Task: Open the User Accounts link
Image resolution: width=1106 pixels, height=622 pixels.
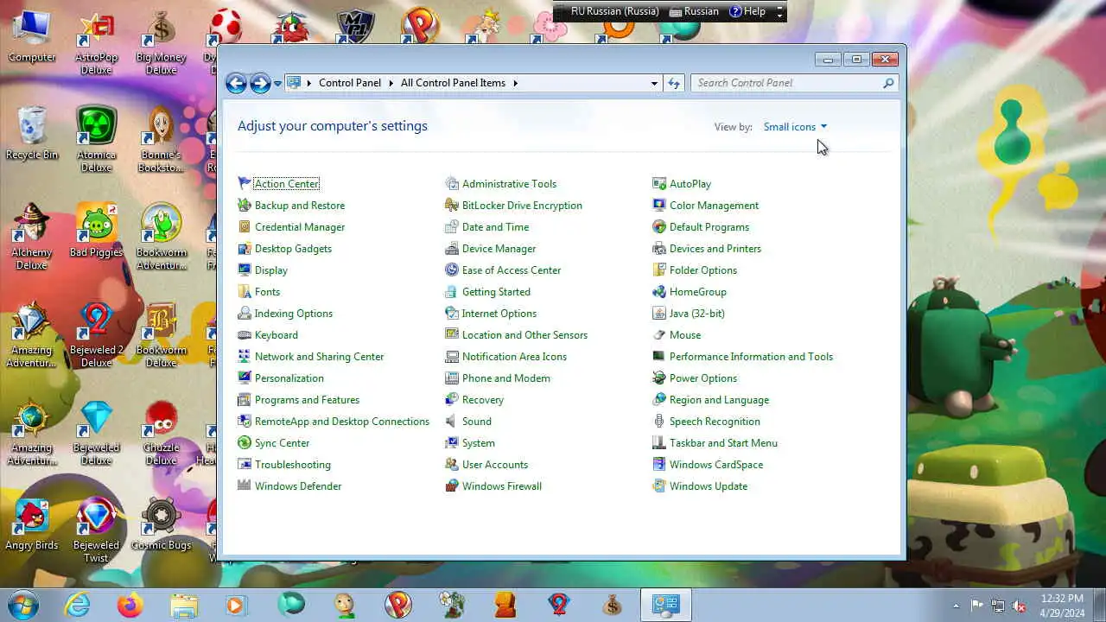Action: (x=494, y=464)
